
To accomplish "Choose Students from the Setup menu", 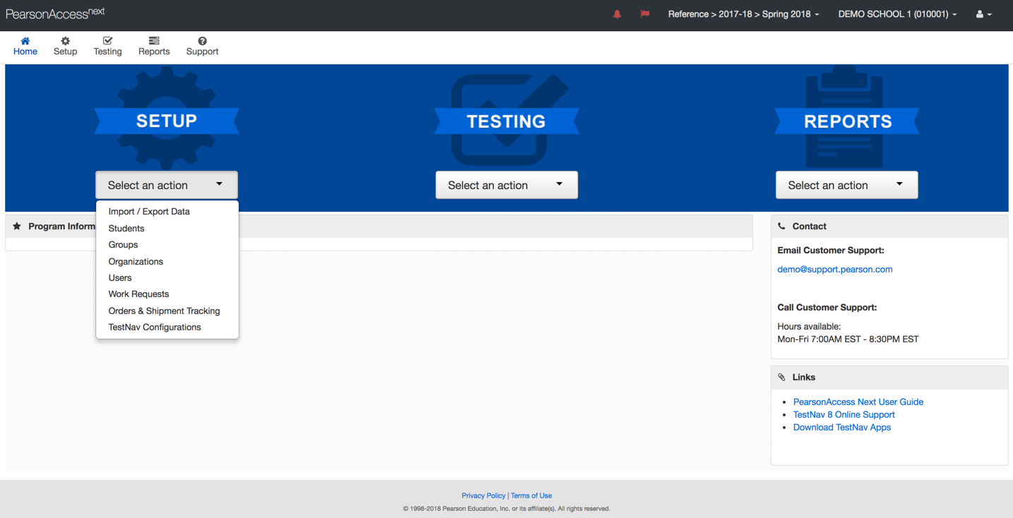I will (x=126, y=229).
